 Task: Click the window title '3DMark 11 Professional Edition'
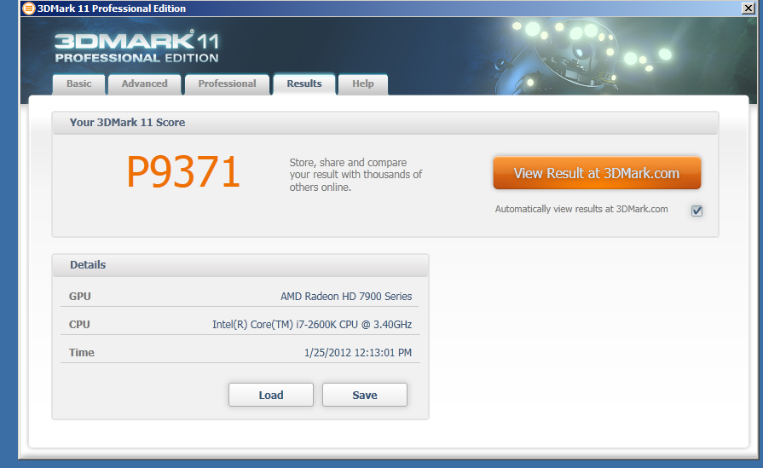pyautogui.click(x=112, y=9)
